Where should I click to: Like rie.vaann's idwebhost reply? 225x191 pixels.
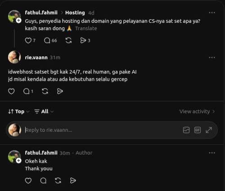pyautogui.click(x=11, y=91)
